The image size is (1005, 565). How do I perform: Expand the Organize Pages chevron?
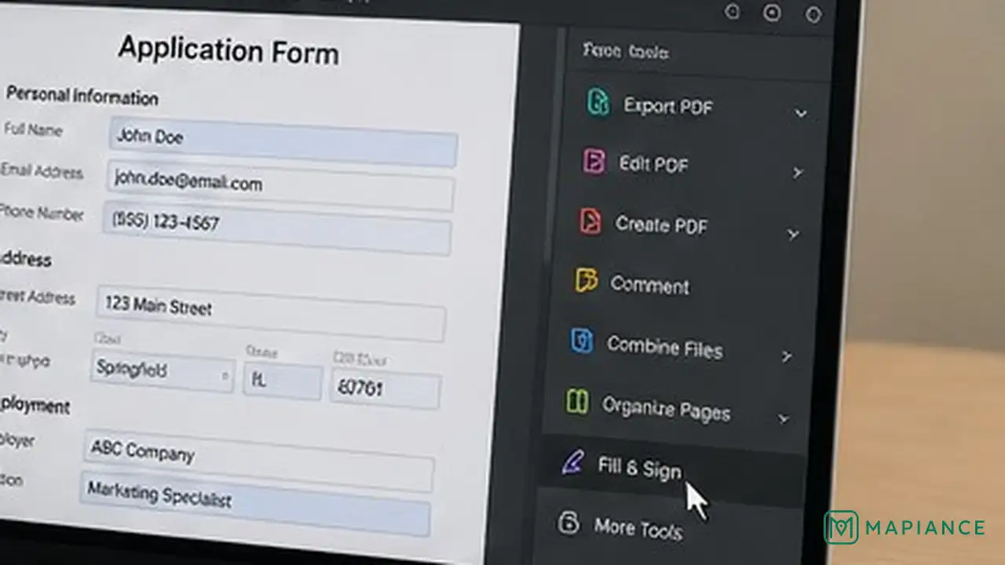point(783,418)
